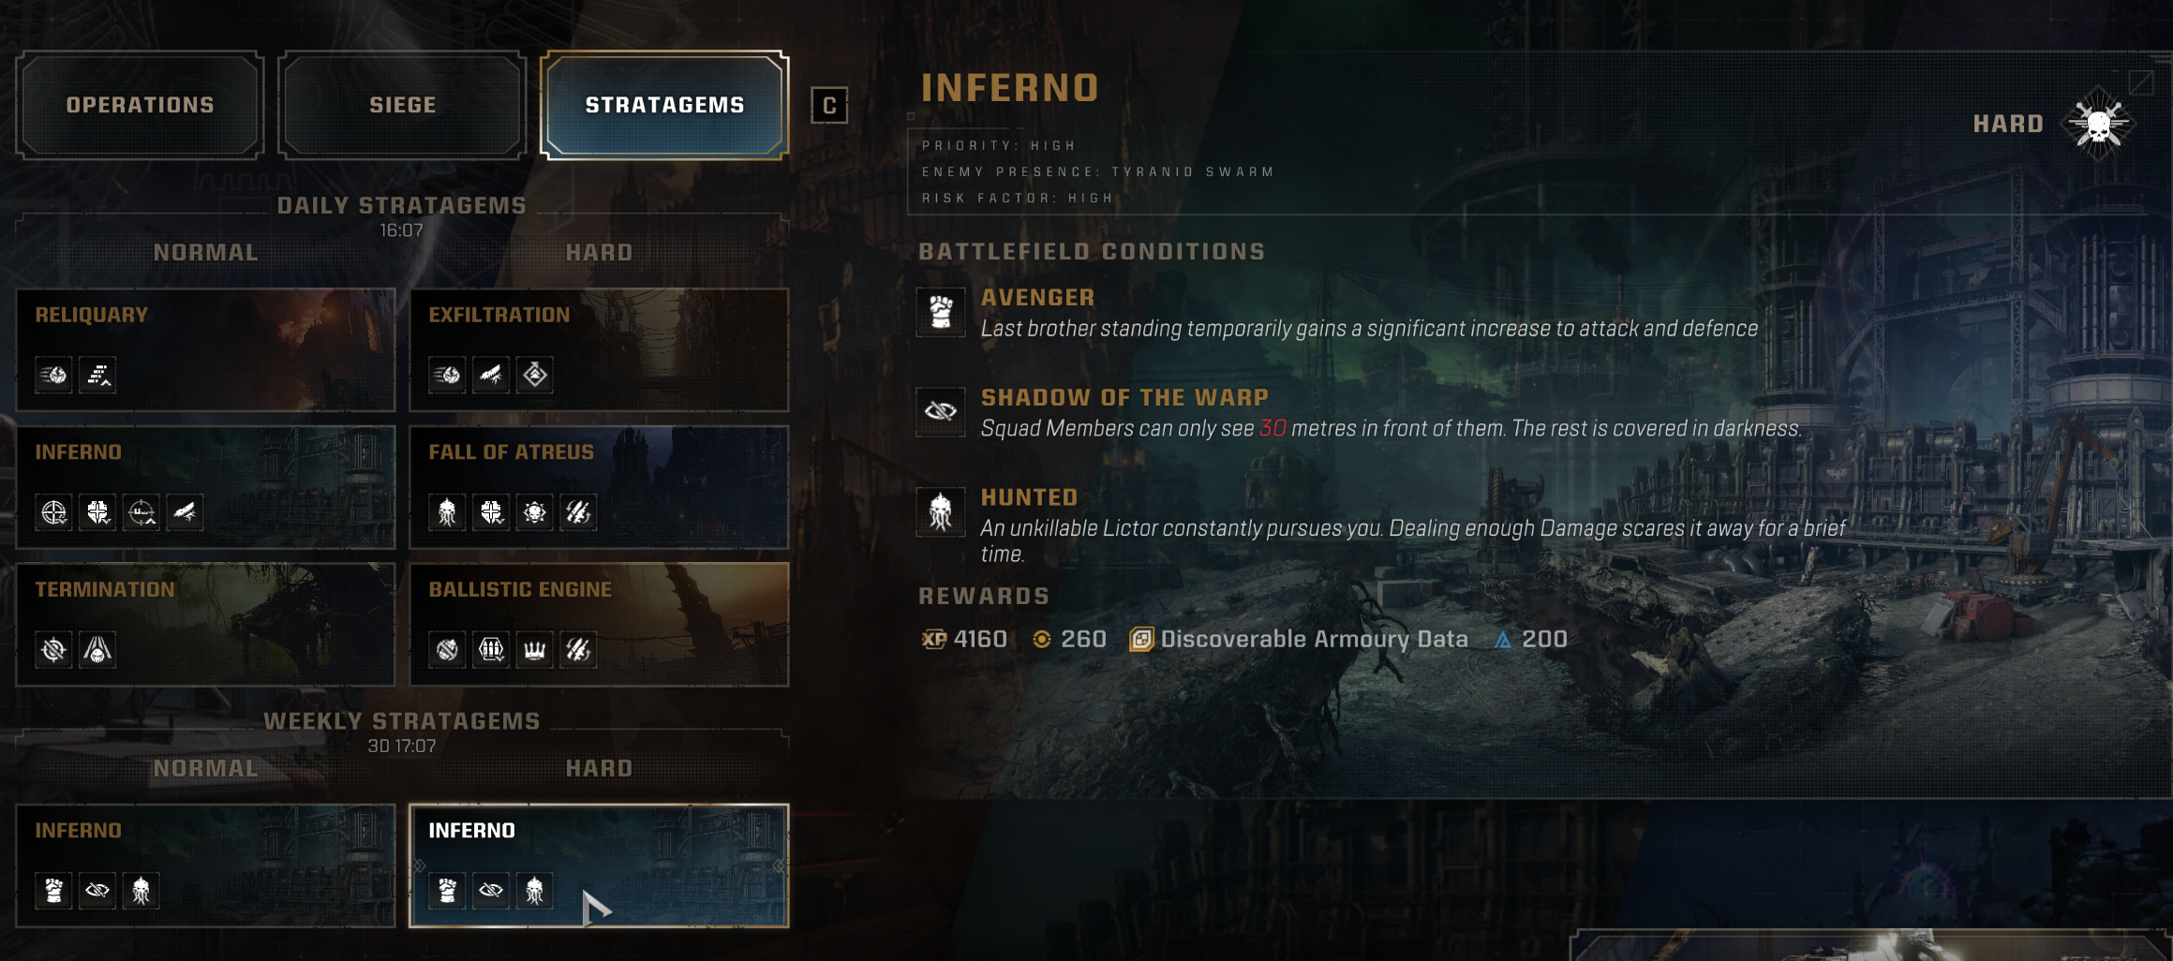This screenshot has width=2173, height=961.
Task: Click first modifier icon on Termination card
Action: pyautogui.click(x=53, y=649)
